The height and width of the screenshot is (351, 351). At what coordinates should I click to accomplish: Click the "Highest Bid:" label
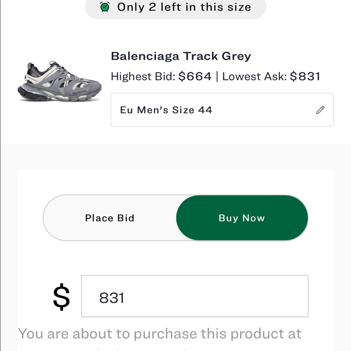[143, 77]
